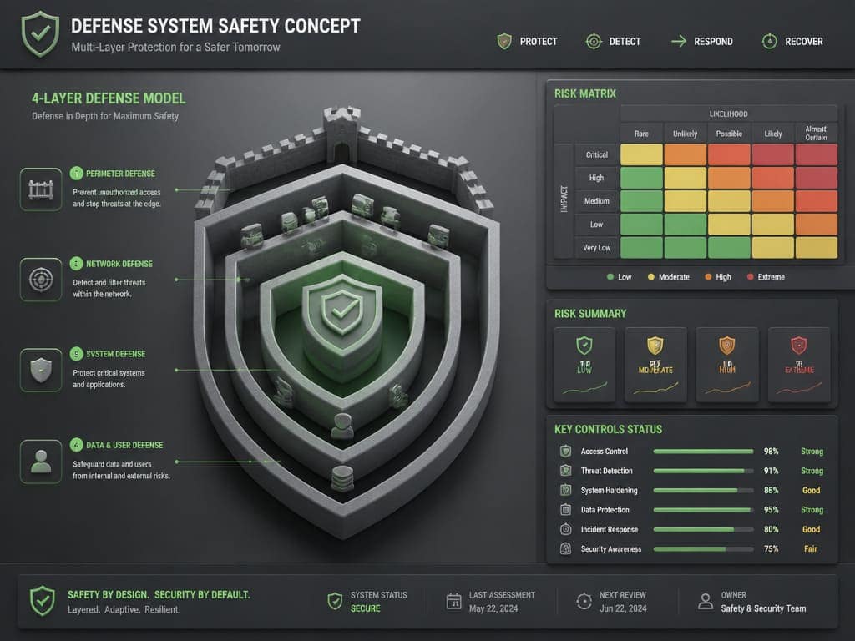Click the Likelihood column header

pos(728,114)
